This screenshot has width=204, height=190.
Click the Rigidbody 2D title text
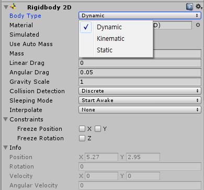click(49, 7)
